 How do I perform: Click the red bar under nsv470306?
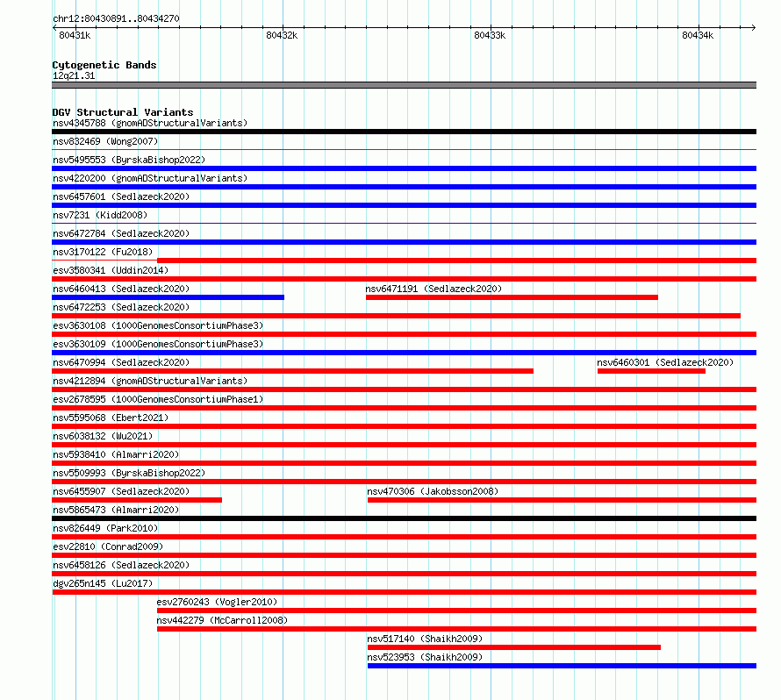coord(562,500)
